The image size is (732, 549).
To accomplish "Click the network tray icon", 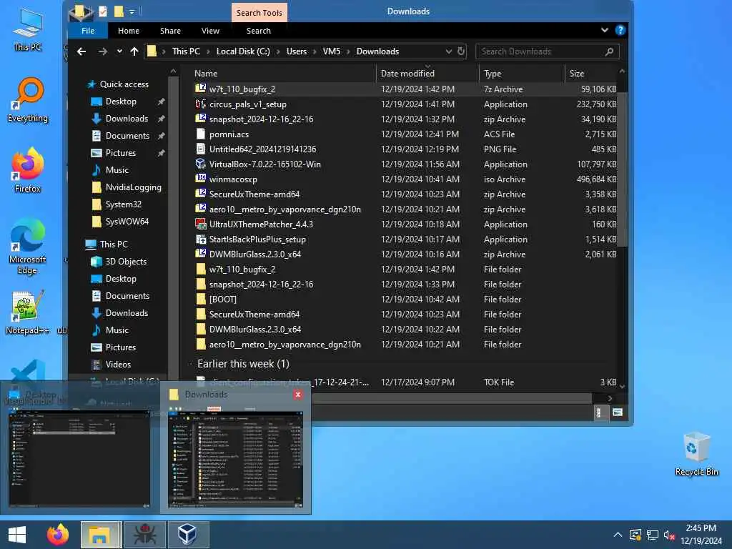I will click(x=653, y=535).
